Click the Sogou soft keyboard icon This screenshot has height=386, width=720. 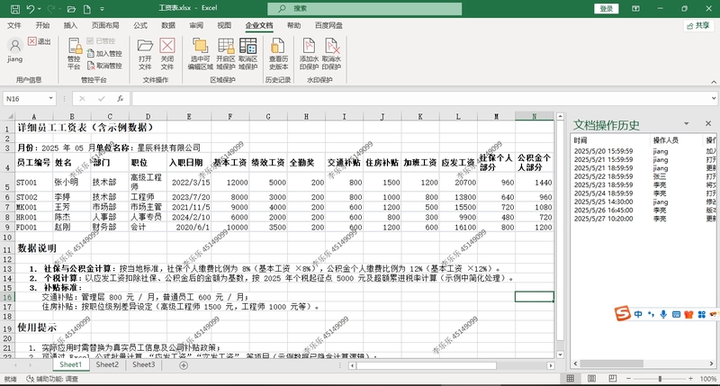(676, 314)
